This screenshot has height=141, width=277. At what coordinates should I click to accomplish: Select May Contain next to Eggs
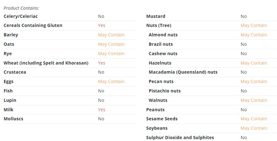(111, 81)
